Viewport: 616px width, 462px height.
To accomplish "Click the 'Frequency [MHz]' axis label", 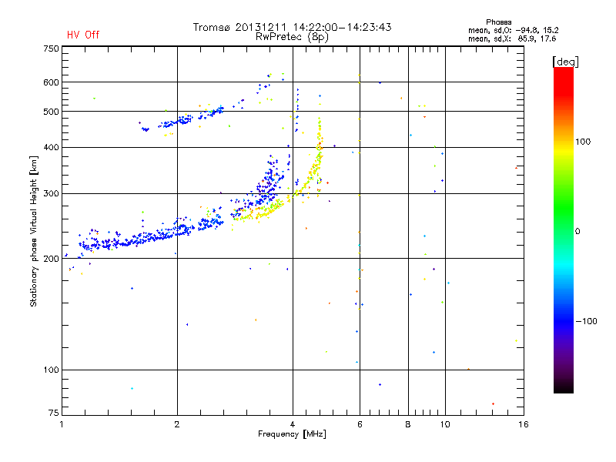I will (292, 434).
